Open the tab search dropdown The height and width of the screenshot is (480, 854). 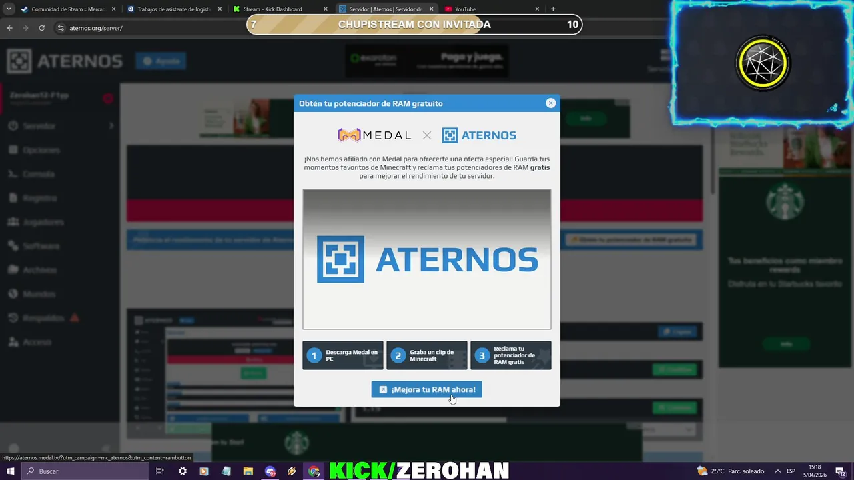point(9,9)
